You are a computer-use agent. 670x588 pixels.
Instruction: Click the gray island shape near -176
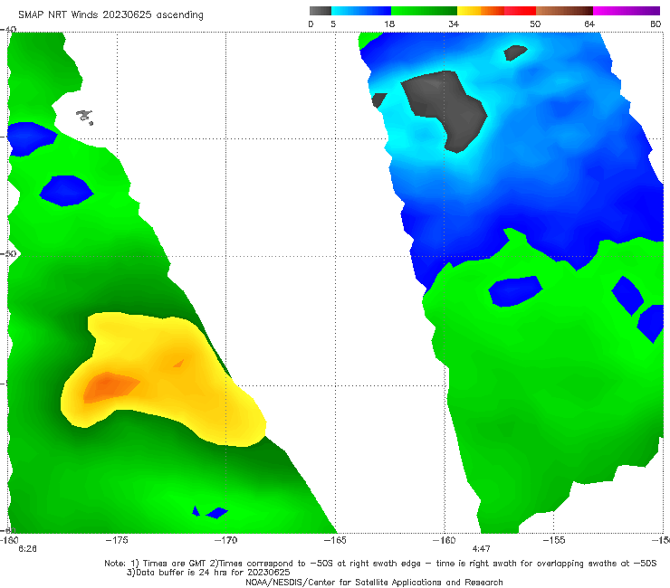pos(84,117)
